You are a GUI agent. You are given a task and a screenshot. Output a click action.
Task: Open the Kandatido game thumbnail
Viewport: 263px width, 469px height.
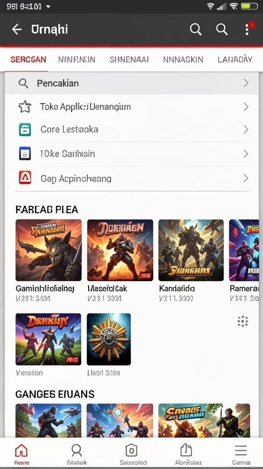191,250
